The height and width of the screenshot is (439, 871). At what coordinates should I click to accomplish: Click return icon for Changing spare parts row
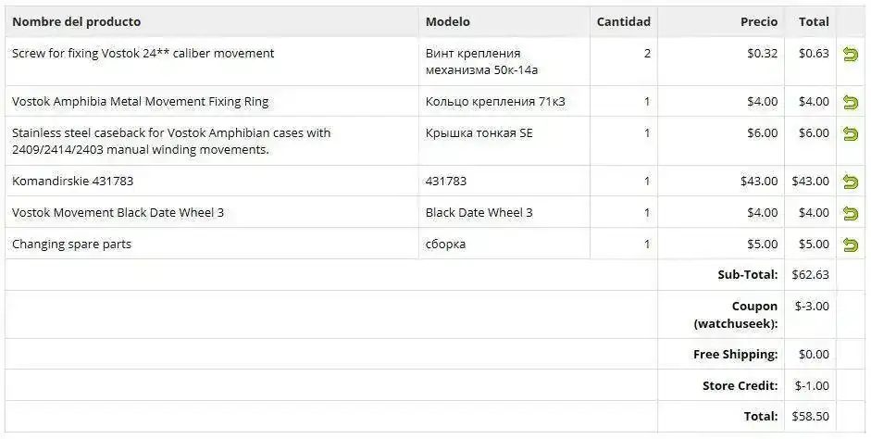point(850,245)
